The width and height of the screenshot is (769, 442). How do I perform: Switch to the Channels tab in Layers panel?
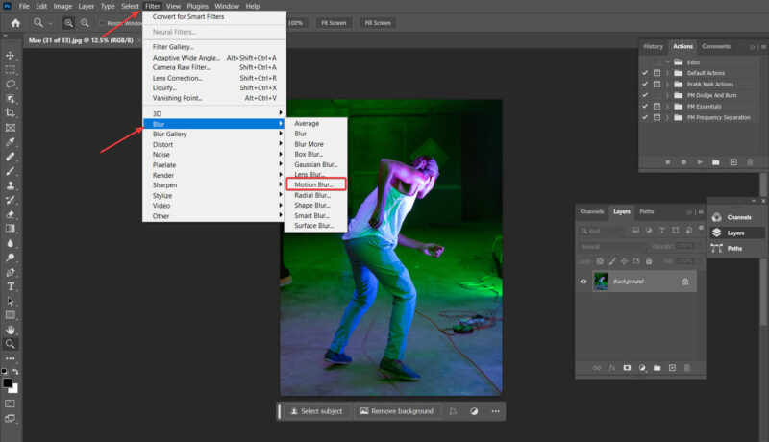592,211
